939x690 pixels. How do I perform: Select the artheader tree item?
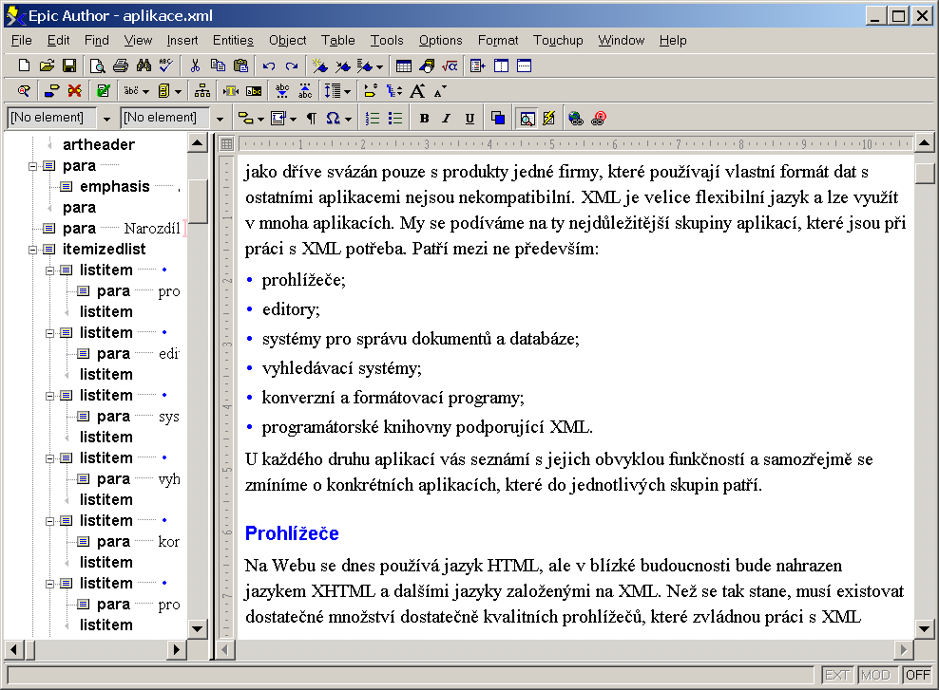(99, 144)
